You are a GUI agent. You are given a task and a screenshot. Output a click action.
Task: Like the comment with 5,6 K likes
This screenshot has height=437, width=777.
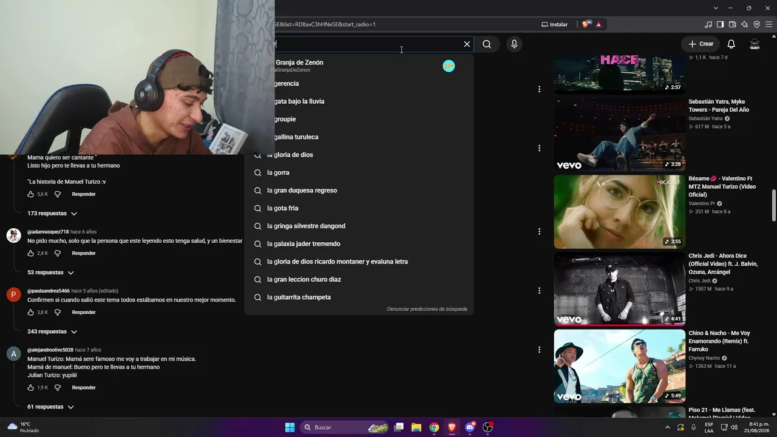tap(30, 194)
